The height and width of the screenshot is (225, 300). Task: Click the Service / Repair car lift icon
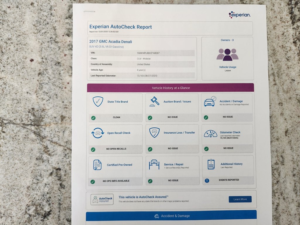click(x=154, y=164)
